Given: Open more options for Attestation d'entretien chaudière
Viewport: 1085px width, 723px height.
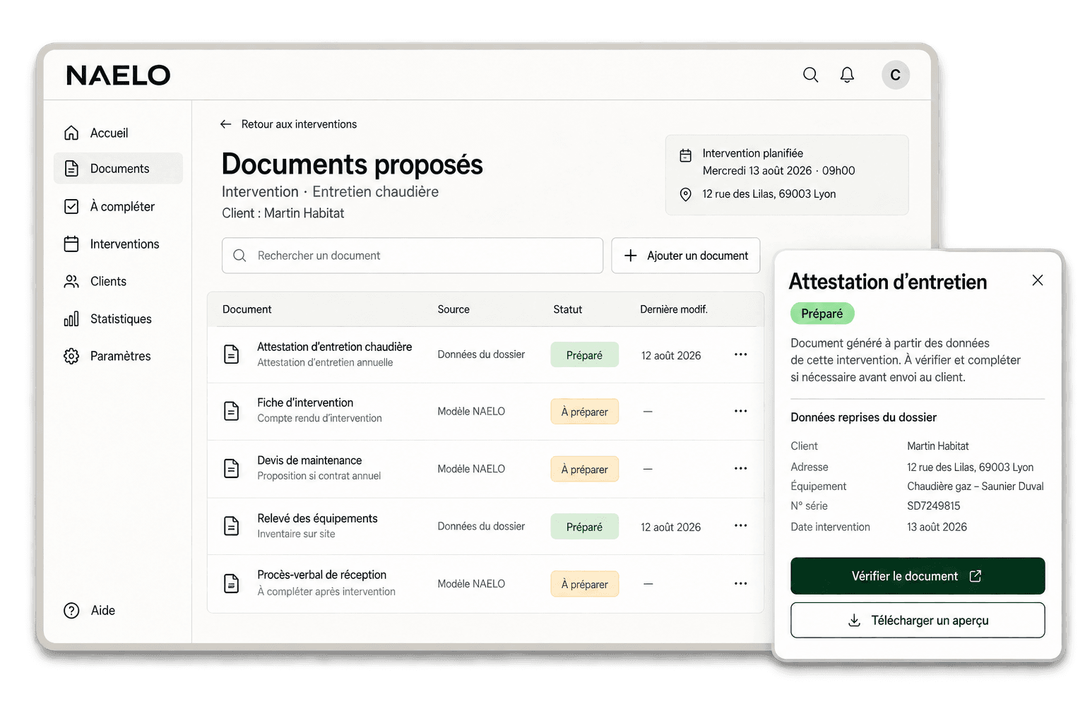Looking at the screenshot, I should (x=740, y=354).
